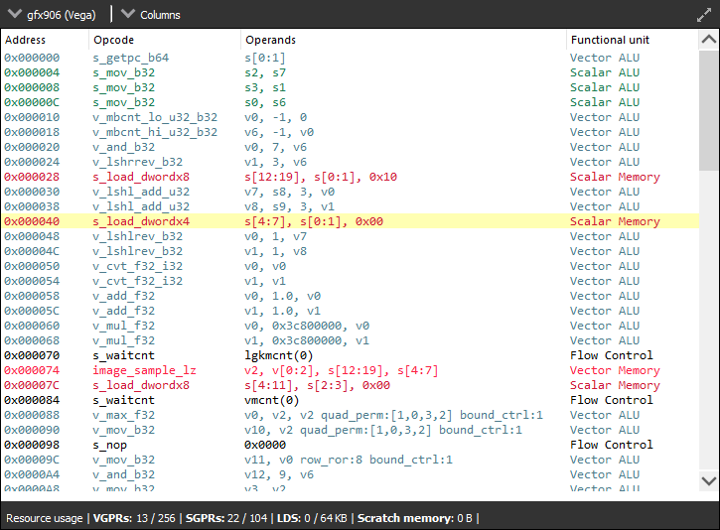Expand the Columns dropdown

tap(152, 15)
